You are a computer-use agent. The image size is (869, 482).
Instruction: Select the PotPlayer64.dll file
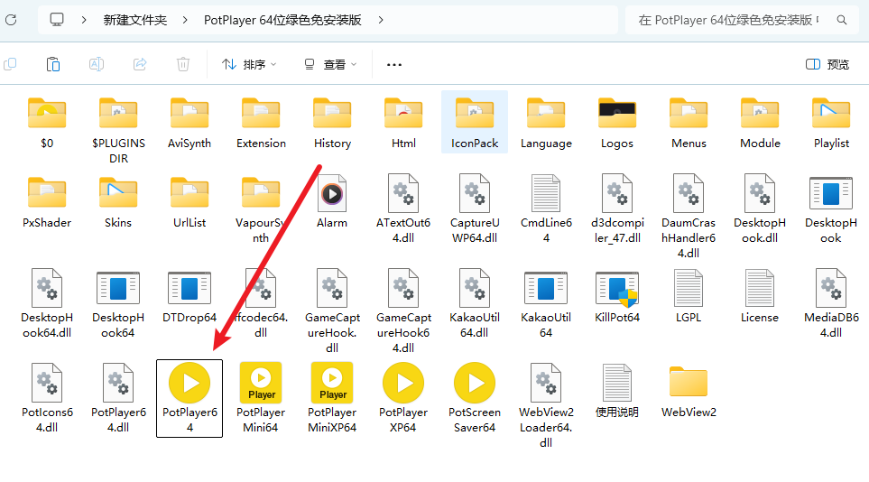pyautogui.click(x=118, y=399)
